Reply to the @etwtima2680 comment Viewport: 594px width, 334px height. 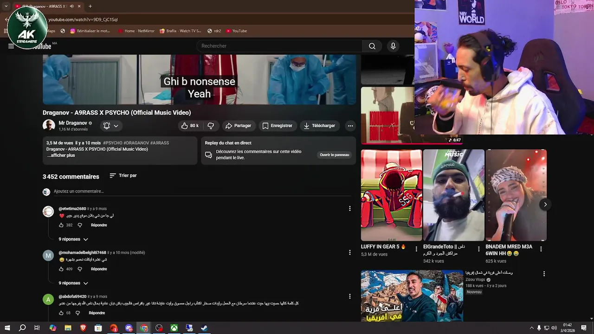(x=99, y=225)
